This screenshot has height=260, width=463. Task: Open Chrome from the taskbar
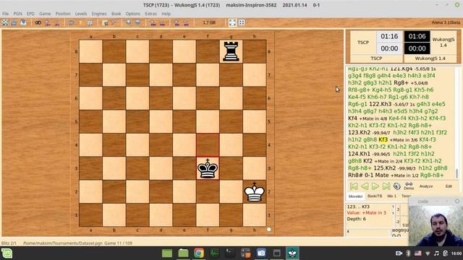coord(199,253)
